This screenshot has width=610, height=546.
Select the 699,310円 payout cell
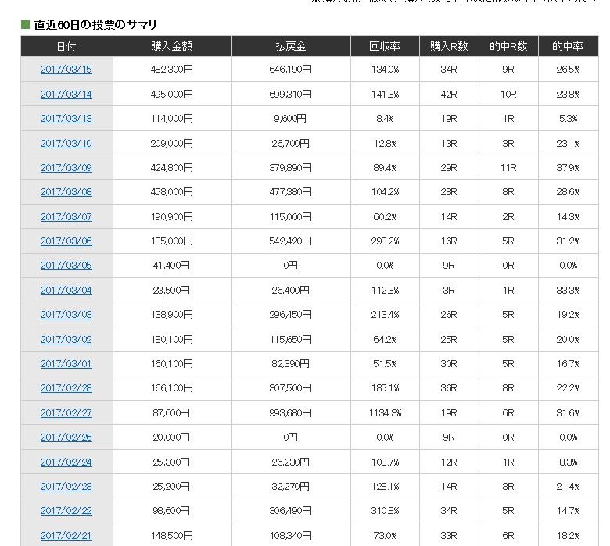click(291, 94)
